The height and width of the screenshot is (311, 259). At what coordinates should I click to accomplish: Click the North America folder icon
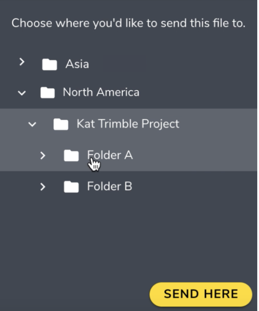tap(47, 93)
